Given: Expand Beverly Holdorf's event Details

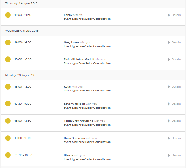Looking at the screenshot, I should pyautogui.click(x=174, y=104).
